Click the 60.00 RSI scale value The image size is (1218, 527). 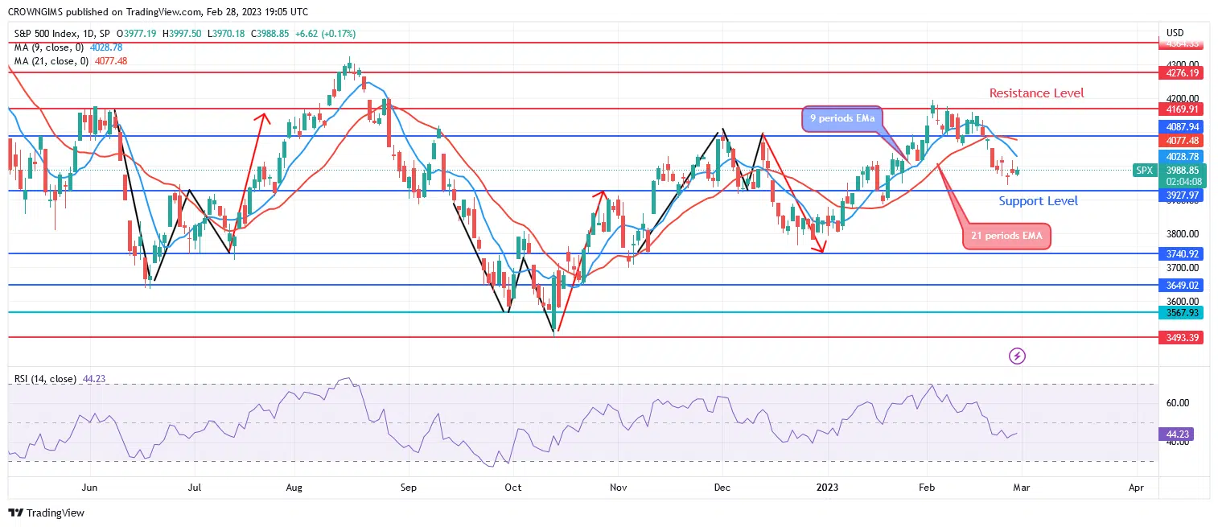(1177, 403)
